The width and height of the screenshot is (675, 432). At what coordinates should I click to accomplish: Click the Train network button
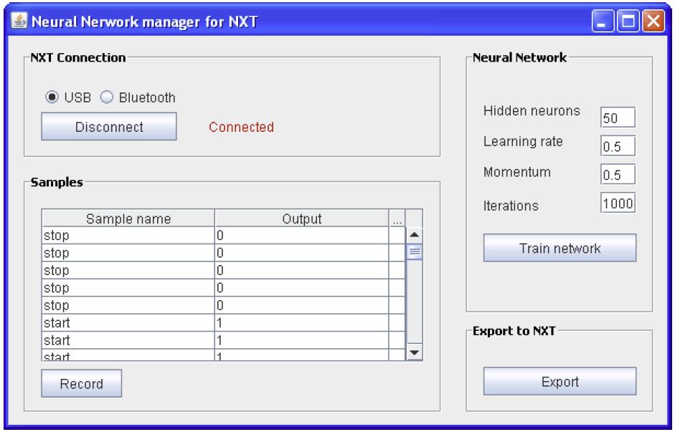[x=560, y=248]
